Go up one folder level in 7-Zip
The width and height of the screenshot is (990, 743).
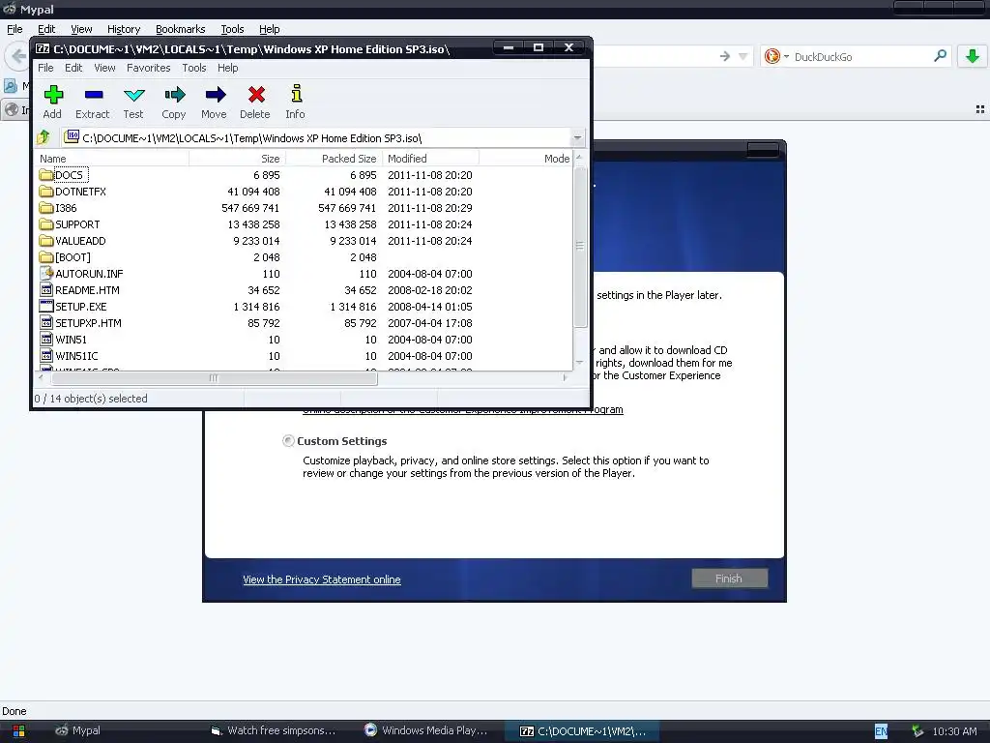[44, 137]
